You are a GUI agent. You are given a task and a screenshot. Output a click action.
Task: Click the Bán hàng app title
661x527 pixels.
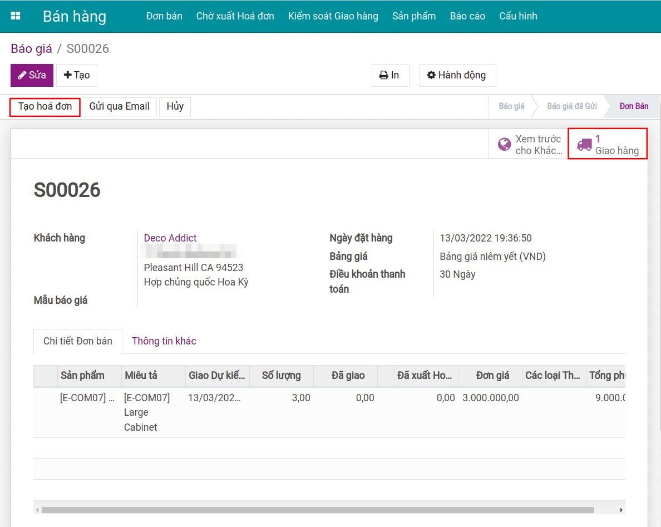click(75, 16)
